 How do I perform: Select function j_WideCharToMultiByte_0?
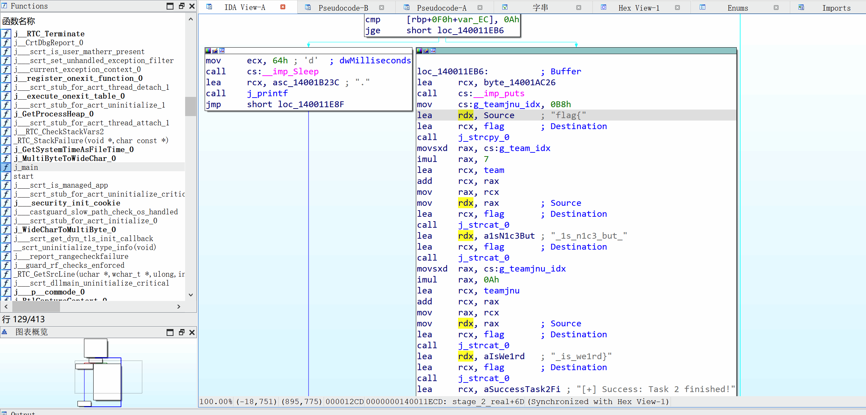[65, 229]
